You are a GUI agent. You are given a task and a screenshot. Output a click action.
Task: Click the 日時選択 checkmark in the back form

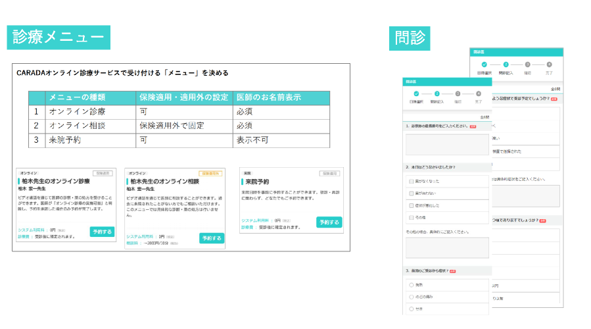pyautogui.click(x=485, y=64)
